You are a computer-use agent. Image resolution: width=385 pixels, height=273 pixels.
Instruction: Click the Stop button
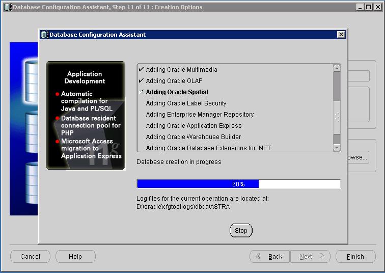coord(241,230)
